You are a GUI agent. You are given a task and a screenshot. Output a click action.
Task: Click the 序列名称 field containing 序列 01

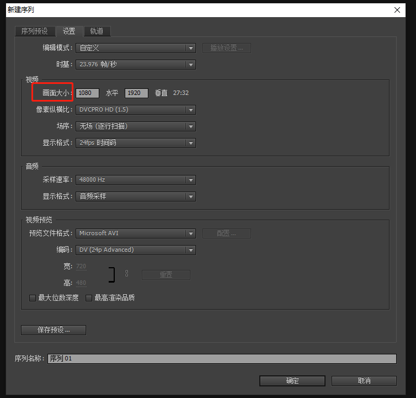click(x=222, y=359)
